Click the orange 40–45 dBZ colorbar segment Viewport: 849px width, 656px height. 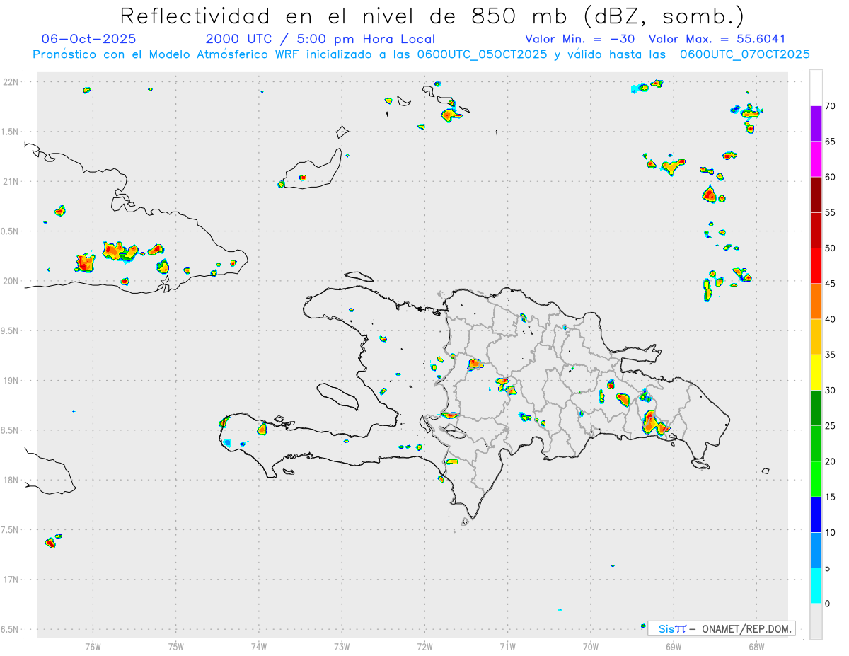tap(816, 301)
